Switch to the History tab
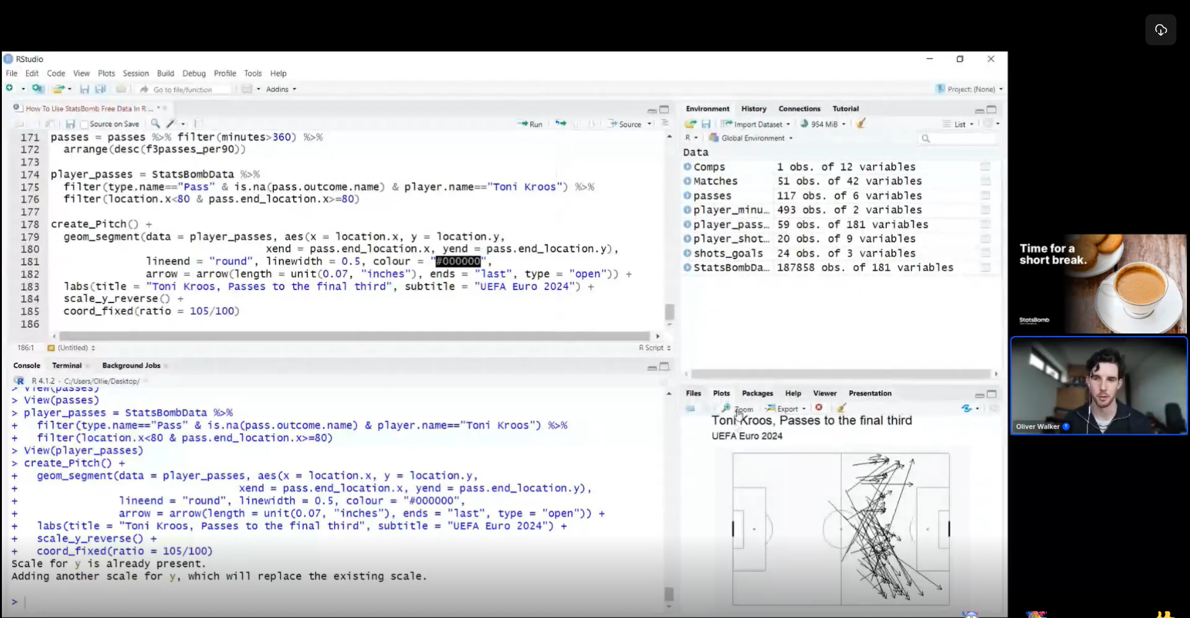Image resolution: width=1190 pixels, height=618 pixels. (x=753, y=108)
